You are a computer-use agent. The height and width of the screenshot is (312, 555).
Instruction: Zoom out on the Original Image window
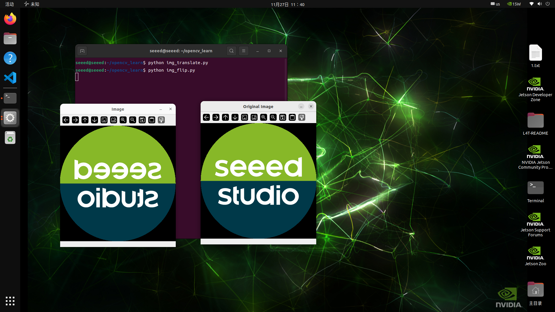[x=273, y=117]
